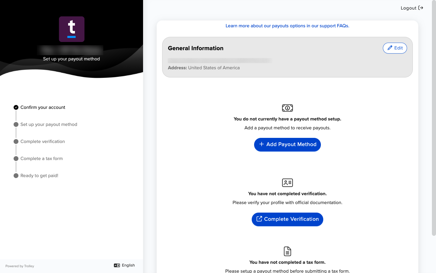The width and height of the screenshot is (436, 273).
Task: Click the Complete Verification button
Action: 287,219
